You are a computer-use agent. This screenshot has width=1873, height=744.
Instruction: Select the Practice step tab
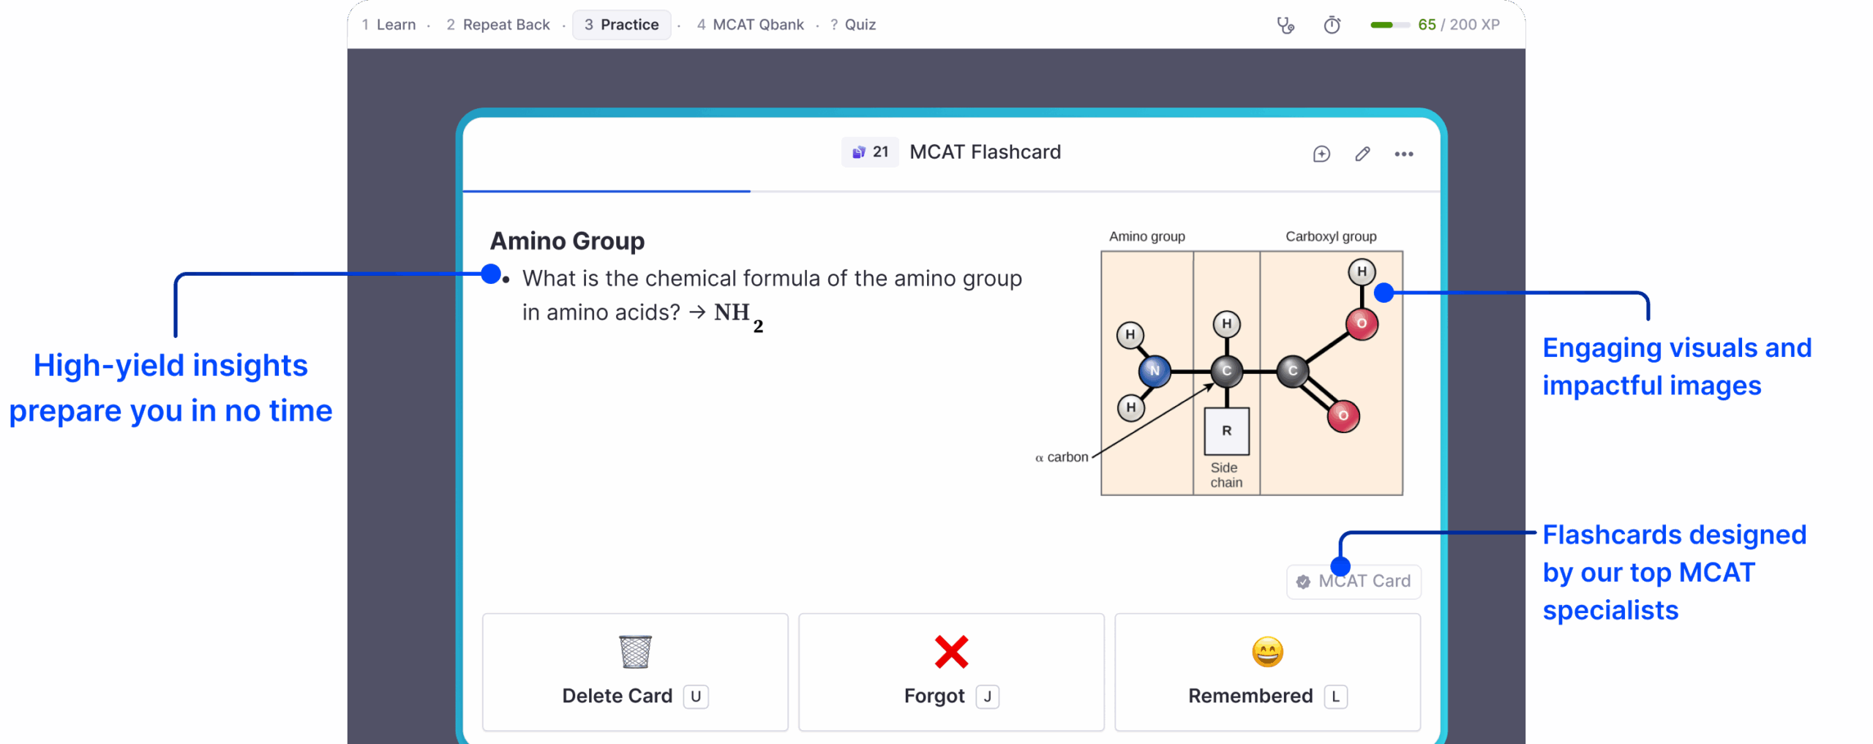click(622, 25)
